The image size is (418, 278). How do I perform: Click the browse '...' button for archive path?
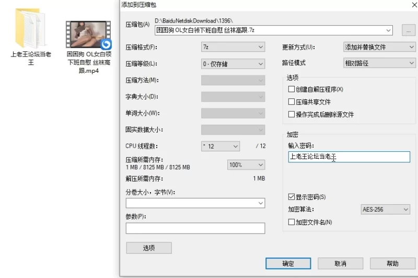coord(409,30)
